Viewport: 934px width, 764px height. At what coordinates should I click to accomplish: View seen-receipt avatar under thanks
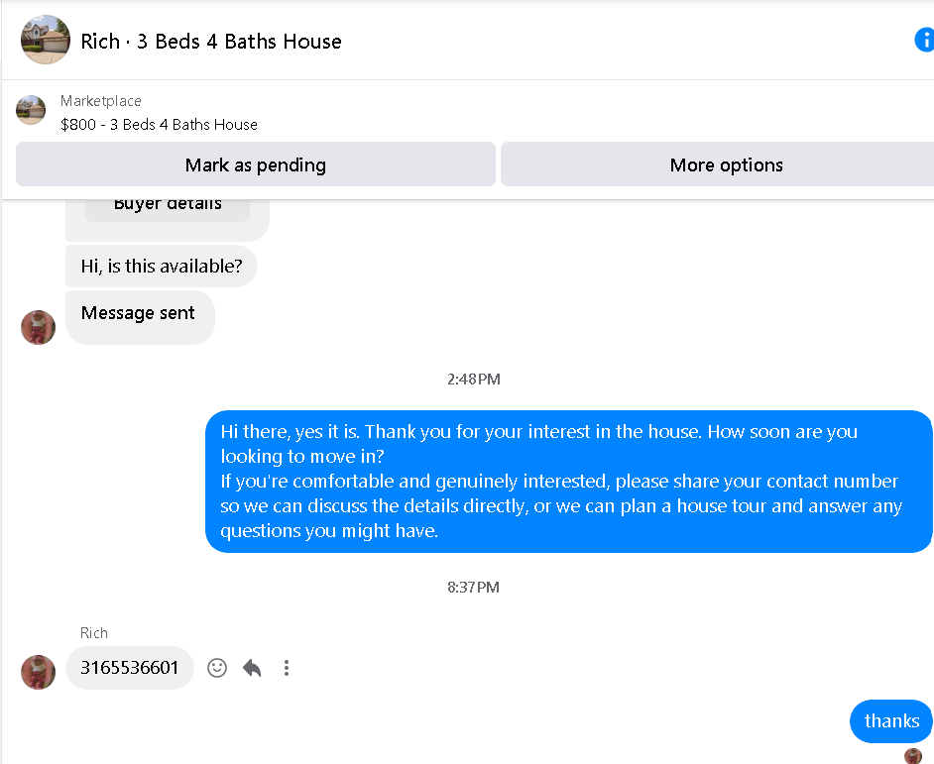click(x=912, y=756)
